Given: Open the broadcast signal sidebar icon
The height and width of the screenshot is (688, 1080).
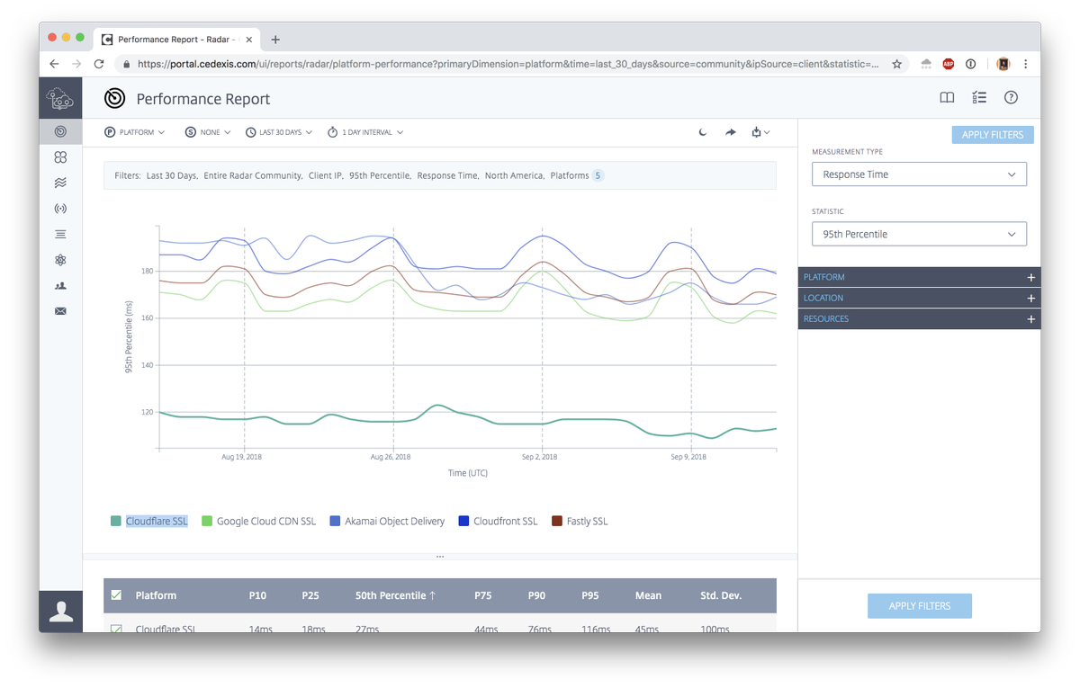Looking at the screenshot, I should tap(60, 209).
